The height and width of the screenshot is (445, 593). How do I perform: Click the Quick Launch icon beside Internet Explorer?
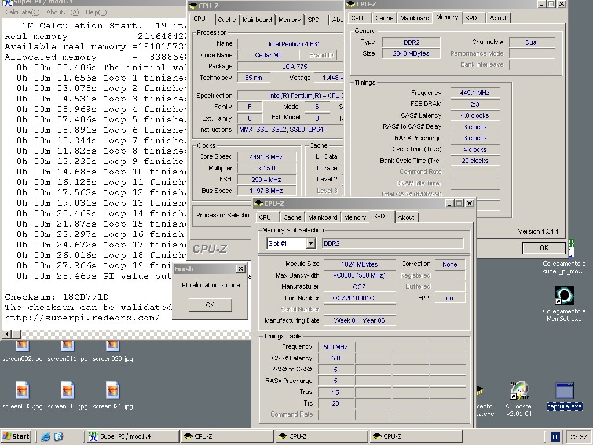click(58, 437)
